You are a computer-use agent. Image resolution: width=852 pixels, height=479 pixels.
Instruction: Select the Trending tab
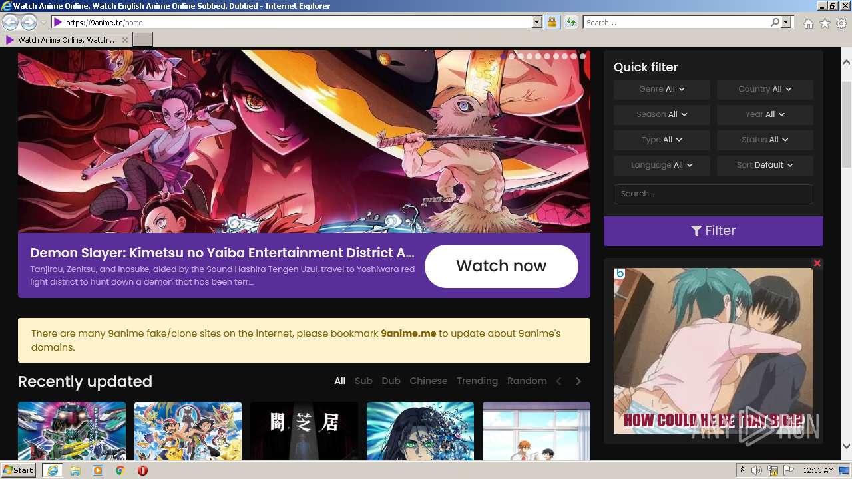[477, 381]
